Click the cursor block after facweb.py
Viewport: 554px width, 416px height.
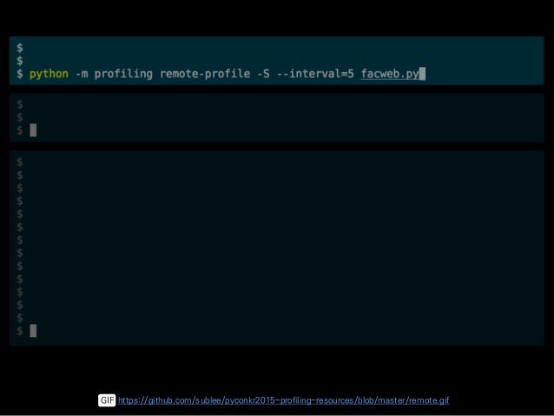coord(422,74)
